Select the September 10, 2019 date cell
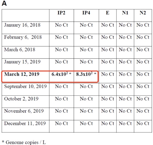 point(25,86)
